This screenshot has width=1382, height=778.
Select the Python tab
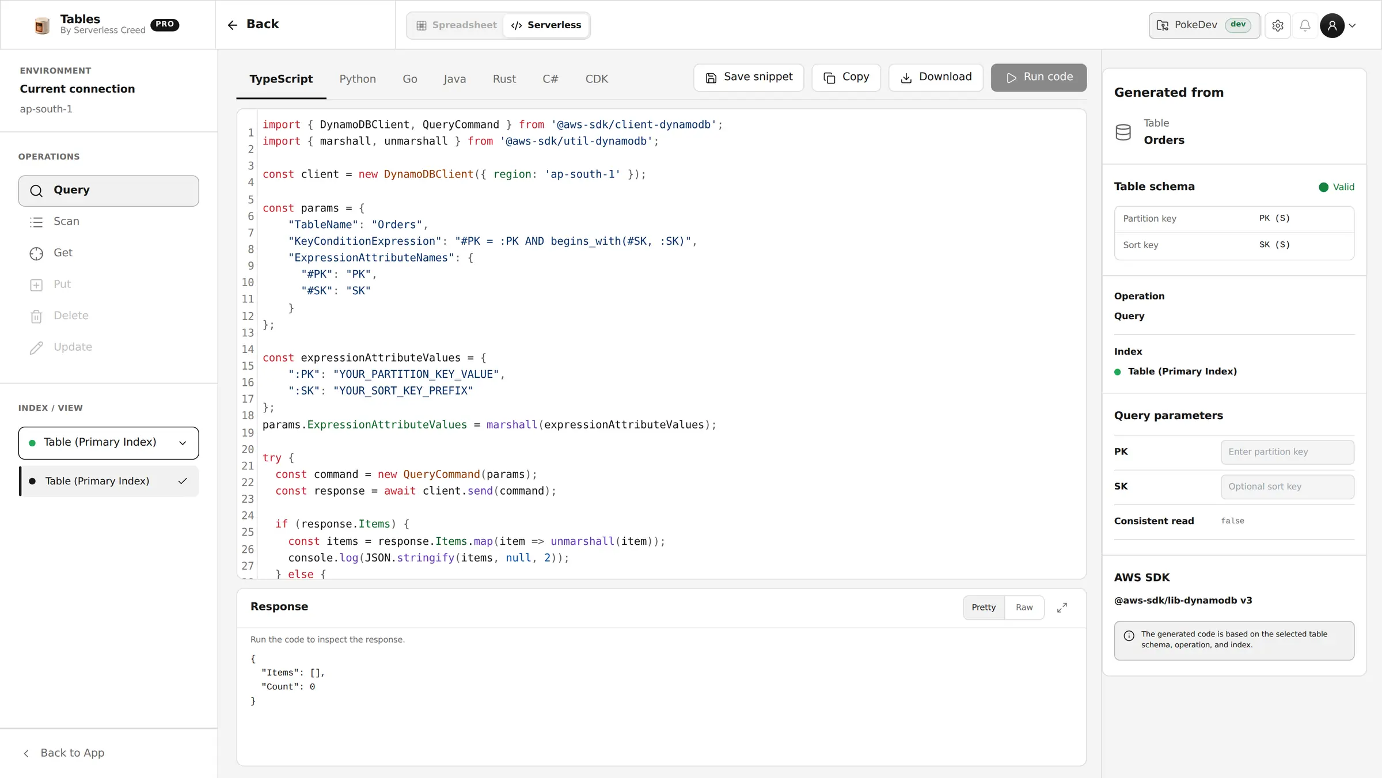pos(358,79)
